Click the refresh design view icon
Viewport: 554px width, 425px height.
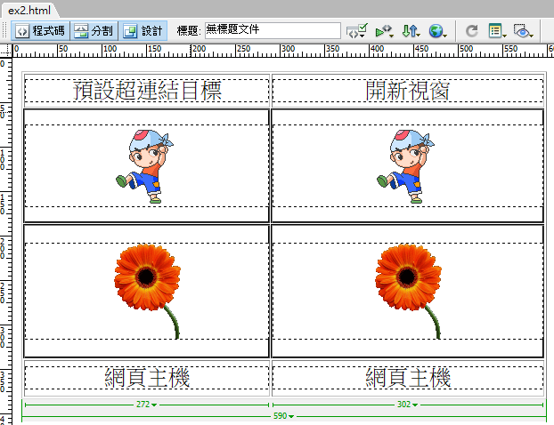click(x=472, y=31)
